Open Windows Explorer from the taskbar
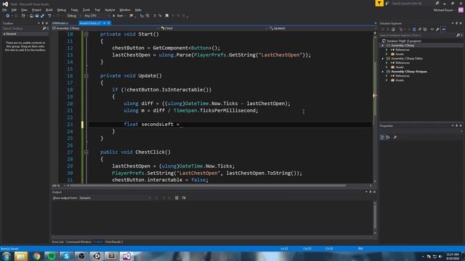The height and width of the screenshot is (261, 465). [x=21, y=256]
